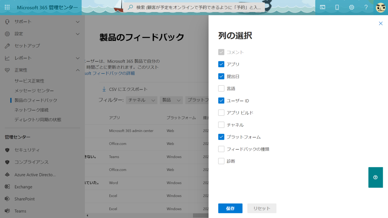This screenshot has width=388, height=218.
Task: Click the プラットフォーム column header
Action: click(181, 118)
